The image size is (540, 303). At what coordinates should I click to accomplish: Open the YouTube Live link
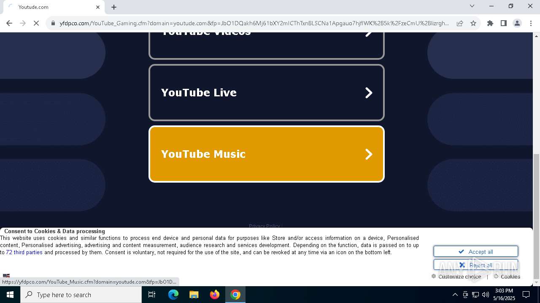(267, 93)
